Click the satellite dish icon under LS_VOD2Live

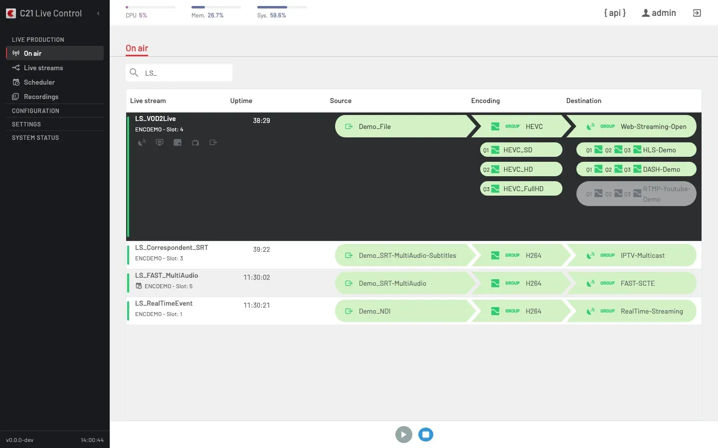coord(142,142)
